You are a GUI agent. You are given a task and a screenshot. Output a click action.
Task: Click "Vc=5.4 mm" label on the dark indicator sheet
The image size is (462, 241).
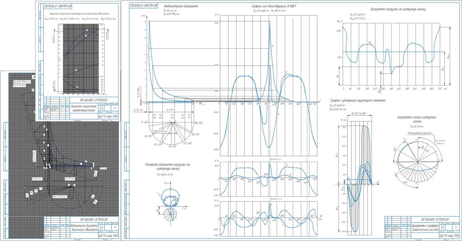click(37, 179)
